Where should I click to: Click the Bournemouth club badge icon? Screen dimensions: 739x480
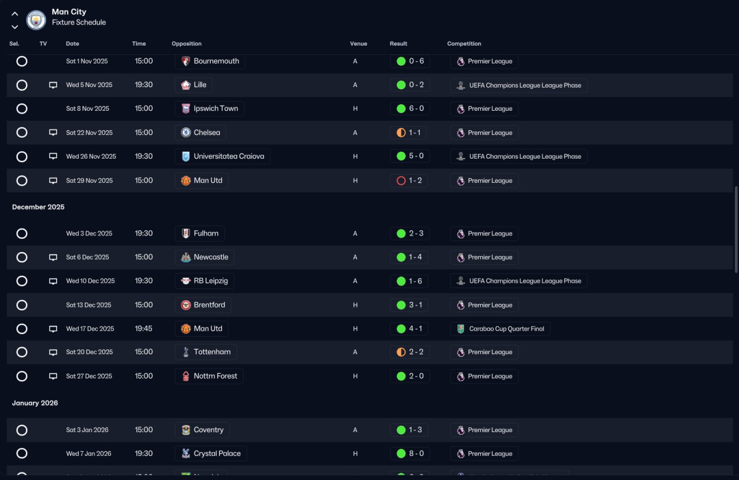[x=186, y=61]
